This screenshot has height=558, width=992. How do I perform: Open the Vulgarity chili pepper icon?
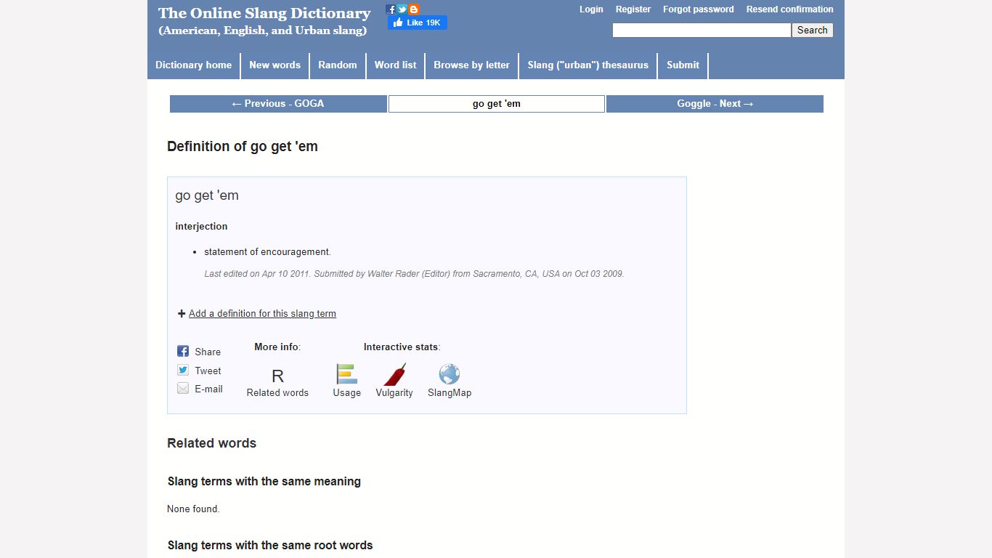[x=394, y=374]
